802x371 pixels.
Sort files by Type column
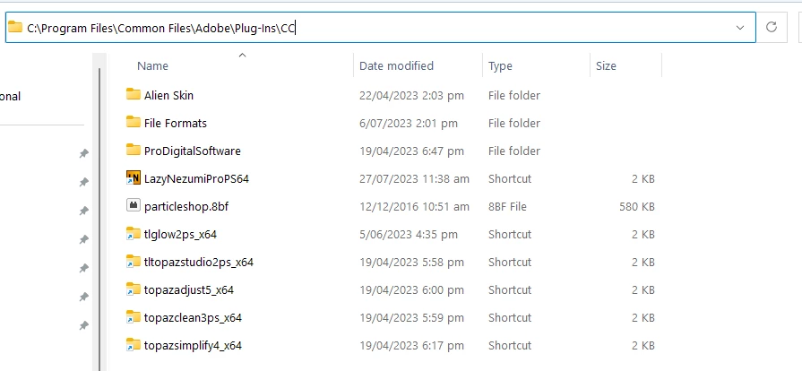pos(500,66)
